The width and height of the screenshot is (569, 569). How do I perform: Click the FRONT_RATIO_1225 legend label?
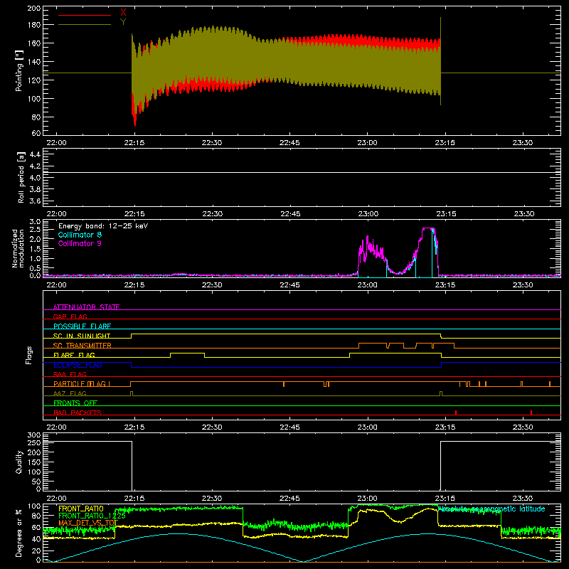[92, 516]
